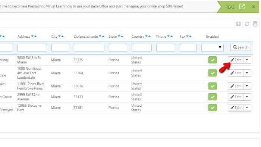Sort Fax column descending arrow
Screen dimensions: 261x147
click(x=187, y=36)
